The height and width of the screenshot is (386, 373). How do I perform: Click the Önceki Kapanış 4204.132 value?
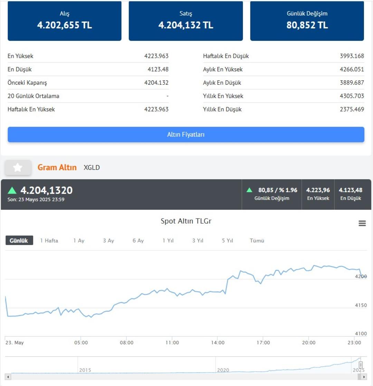156,83
